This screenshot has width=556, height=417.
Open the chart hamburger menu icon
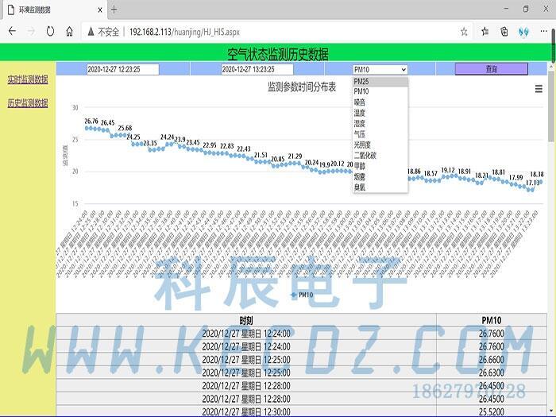(x=539, y=89)
